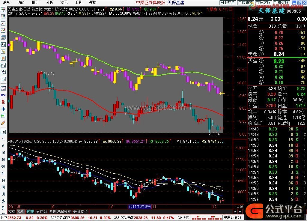Select the 分价均价 template
307x221 pixels.
80,212
